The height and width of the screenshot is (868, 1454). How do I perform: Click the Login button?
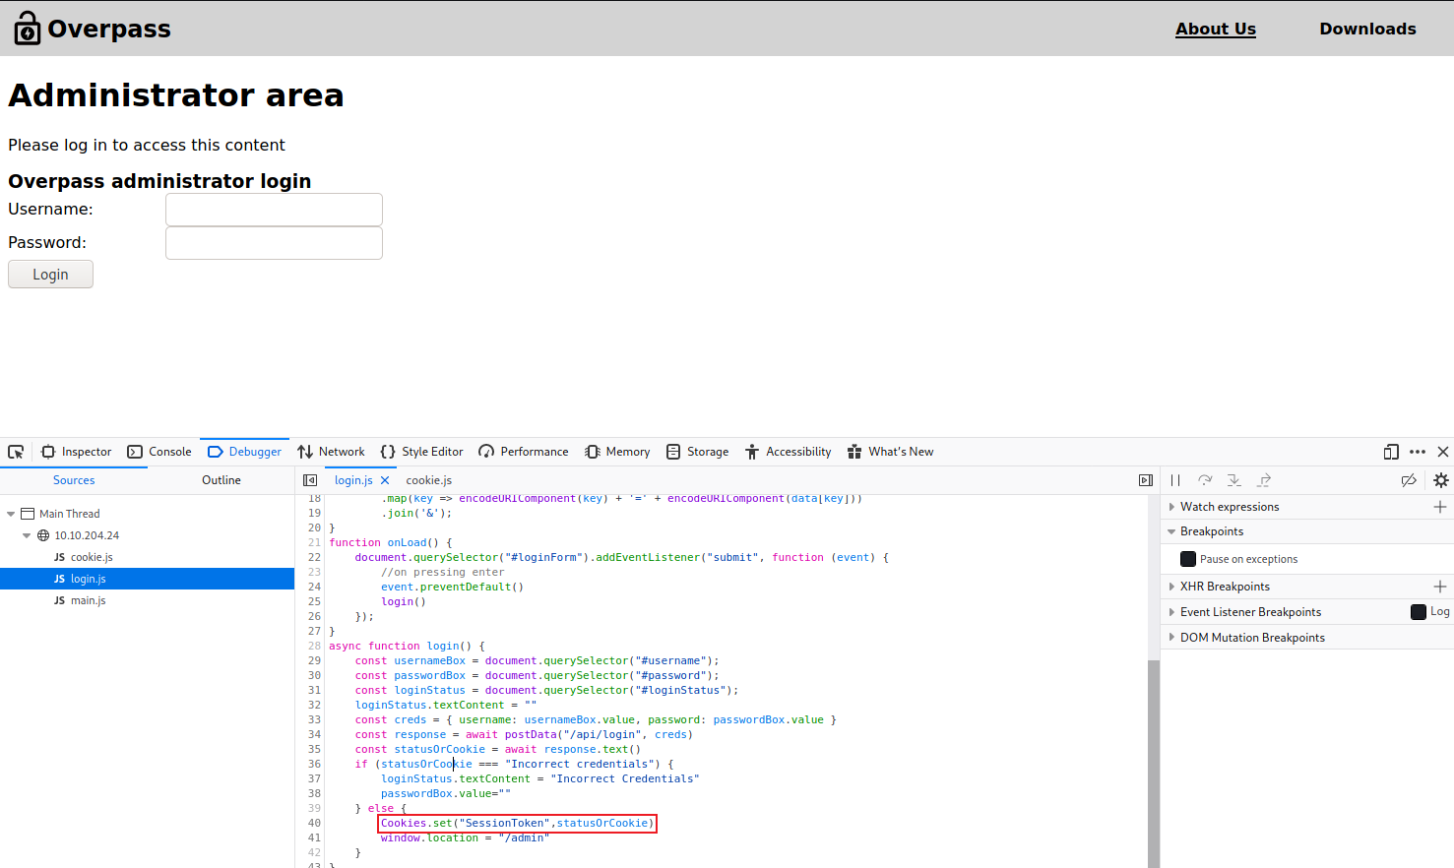point(50,275)
